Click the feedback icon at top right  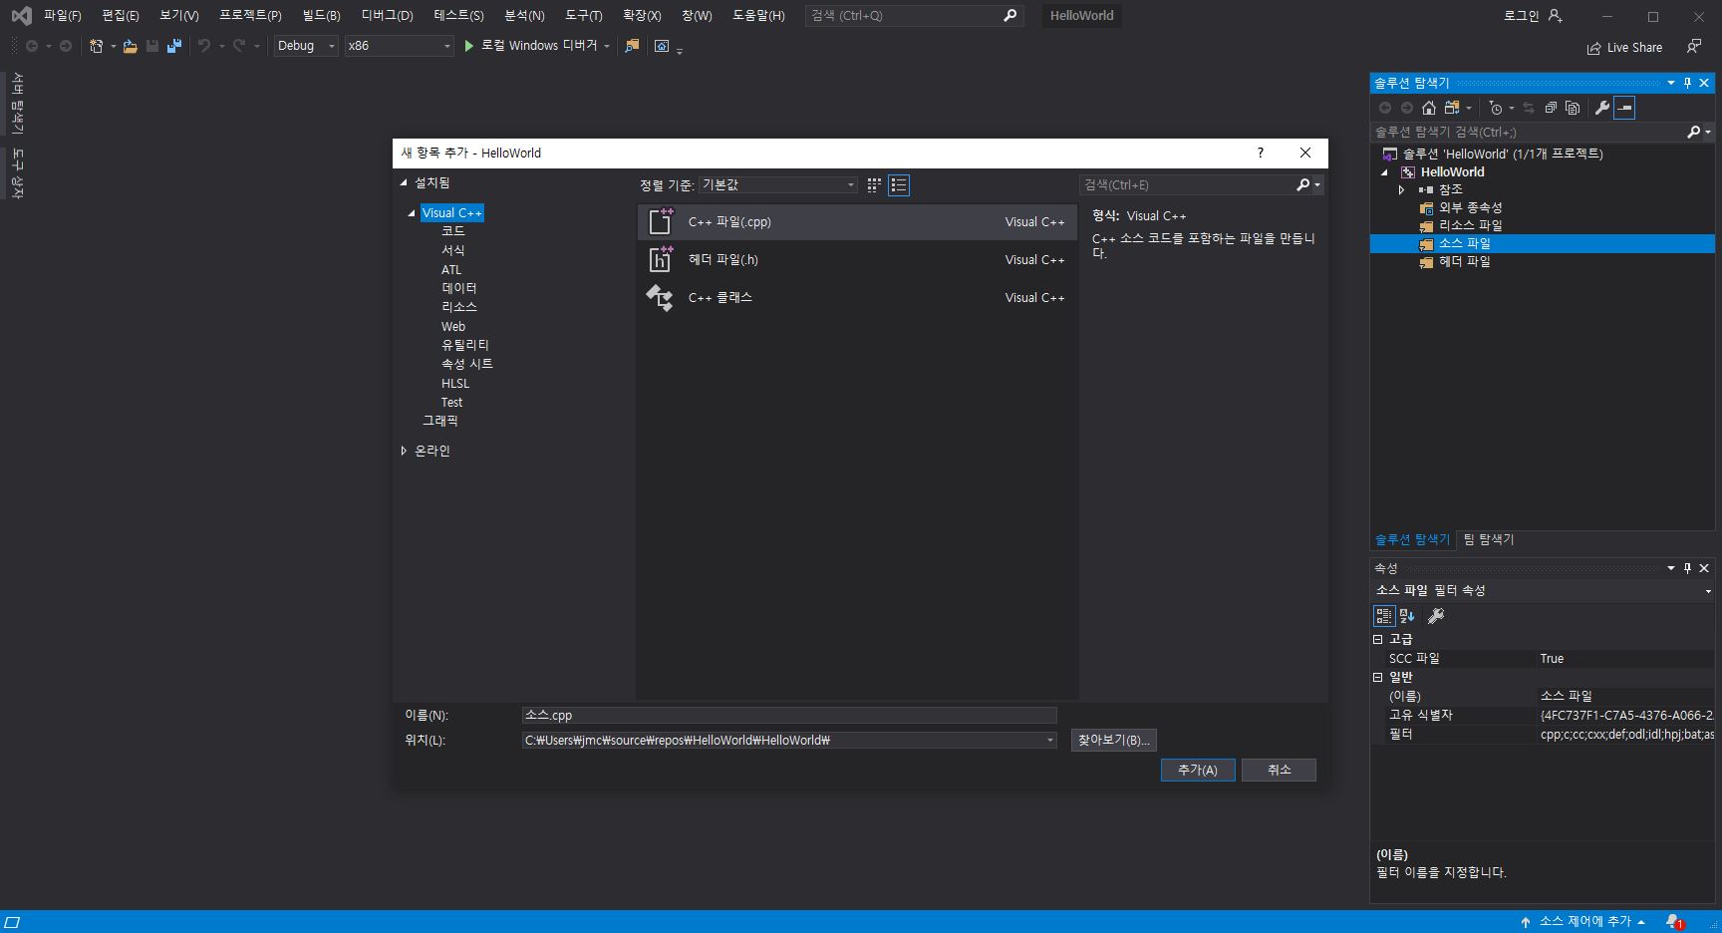(1693, 47)
